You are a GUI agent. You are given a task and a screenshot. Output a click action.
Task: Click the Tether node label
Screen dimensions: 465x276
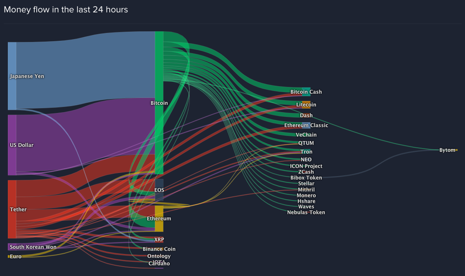point(19,209)
